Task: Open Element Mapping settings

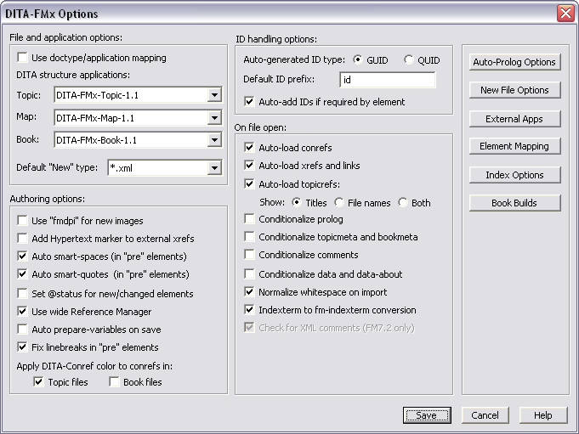Action: click(x=514, y=146)
